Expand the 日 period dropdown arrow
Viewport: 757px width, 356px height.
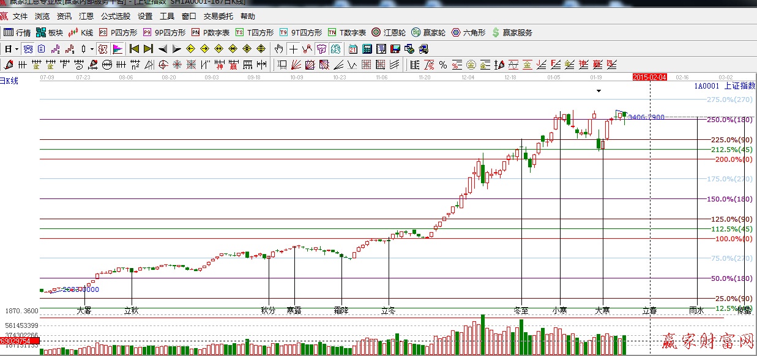click(17, 49)
